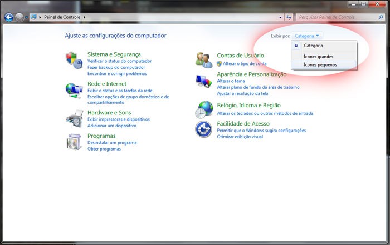Click Fazer backup do computador

click(x=116, y=67)
